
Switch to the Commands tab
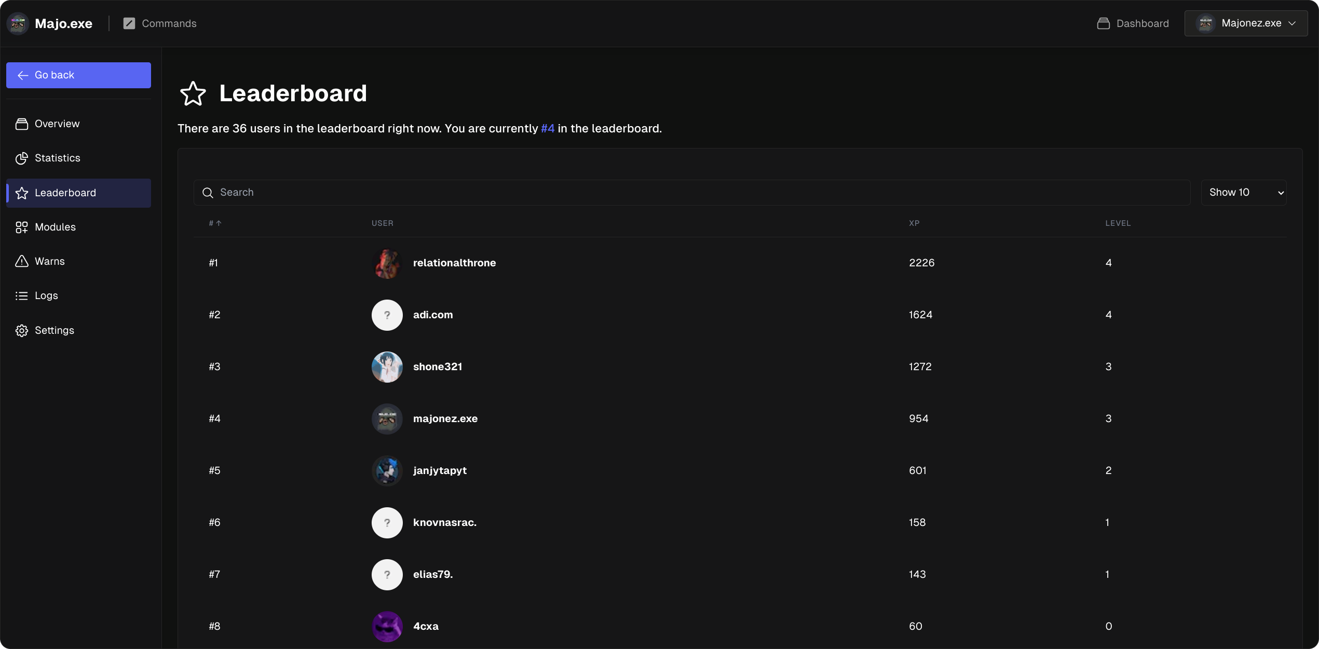point(161,23)
